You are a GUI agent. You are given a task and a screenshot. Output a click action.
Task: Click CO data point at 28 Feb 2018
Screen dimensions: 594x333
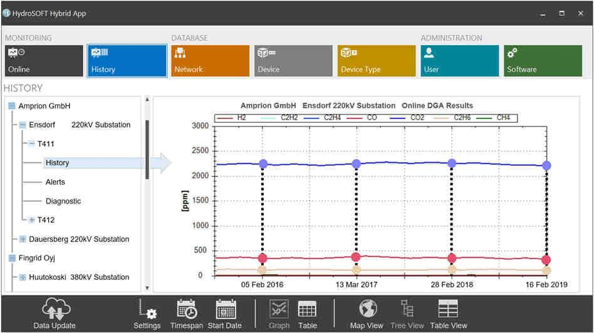452,258
